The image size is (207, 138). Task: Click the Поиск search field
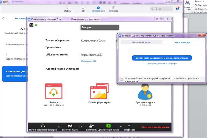click(x=161, y=9)
